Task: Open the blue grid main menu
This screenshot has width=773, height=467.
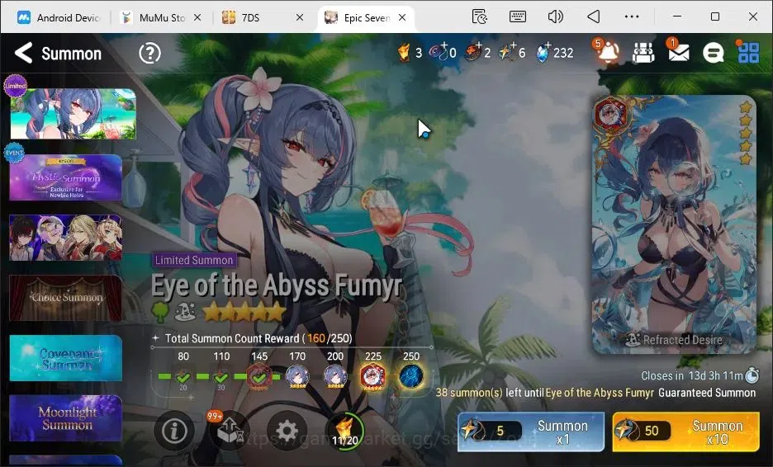Action: pos(748,52)
